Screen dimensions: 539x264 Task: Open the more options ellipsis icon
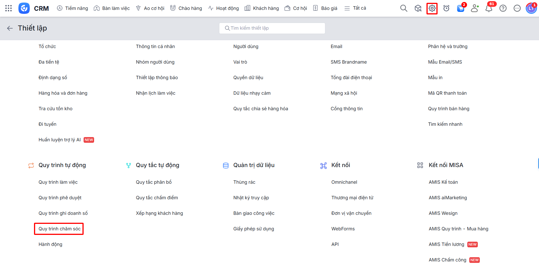pyautogui.click(x=517, y=8)
